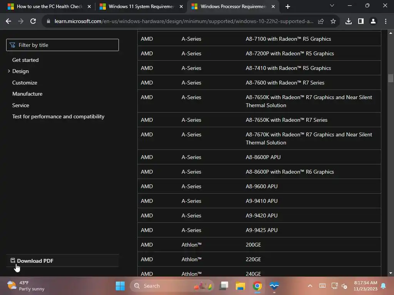Select the 200GE model cell
This screenshot has width=394, height=295.
(x=312, y=245)
